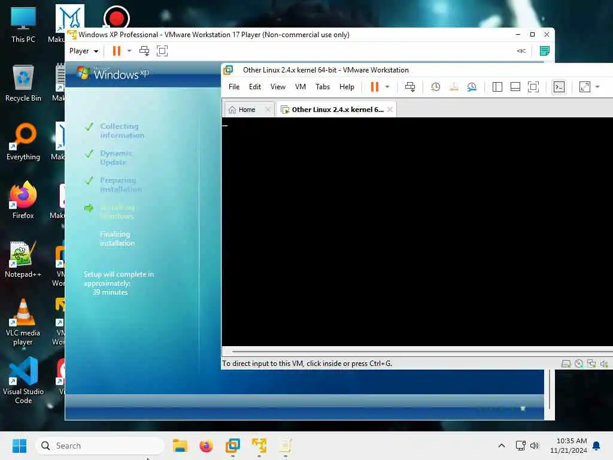Open the Player menu dropdown

83,51
